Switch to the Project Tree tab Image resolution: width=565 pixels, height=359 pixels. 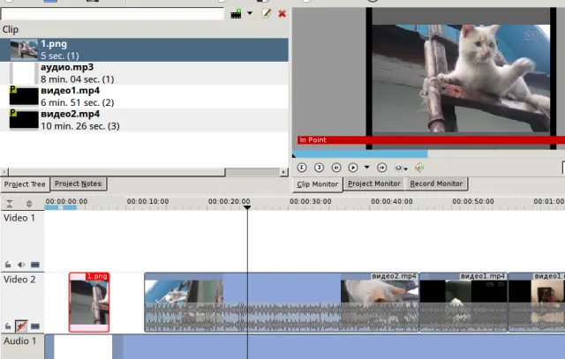tap(25, 184)
